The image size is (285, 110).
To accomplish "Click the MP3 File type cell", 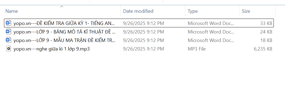I will click(x=197, y=49).
